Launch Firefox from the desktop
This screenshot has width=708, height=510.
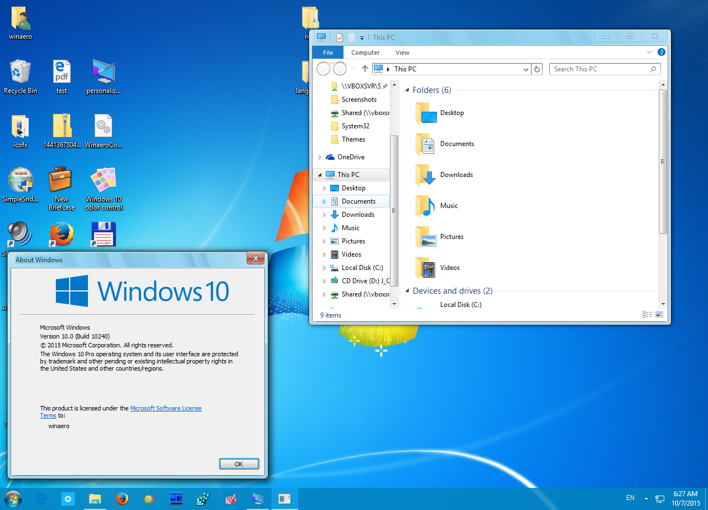pos(61,235)
